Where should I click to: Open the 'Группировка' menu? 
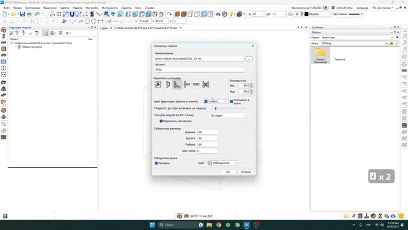pyautogui.click(x=33, y=8)
